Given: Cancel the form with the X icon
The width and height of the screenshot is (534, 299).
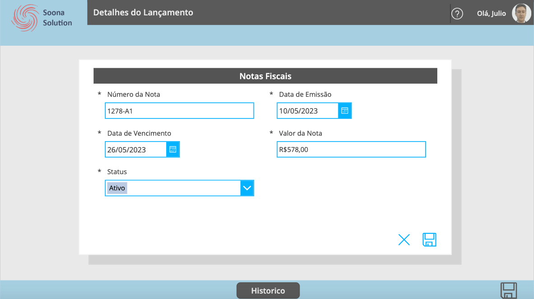Looking at the screenshot, I should [x=404, y=240].
